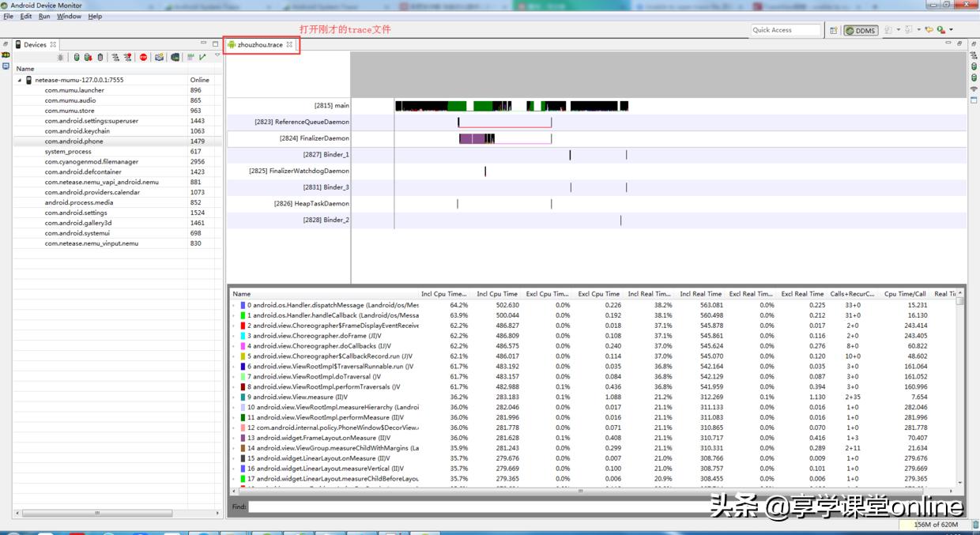This screenshot has height=535, width=980.
Task: Click the Open Perspective icon beside DDMS
Action: pyautogui.click(x=834, y=30)
